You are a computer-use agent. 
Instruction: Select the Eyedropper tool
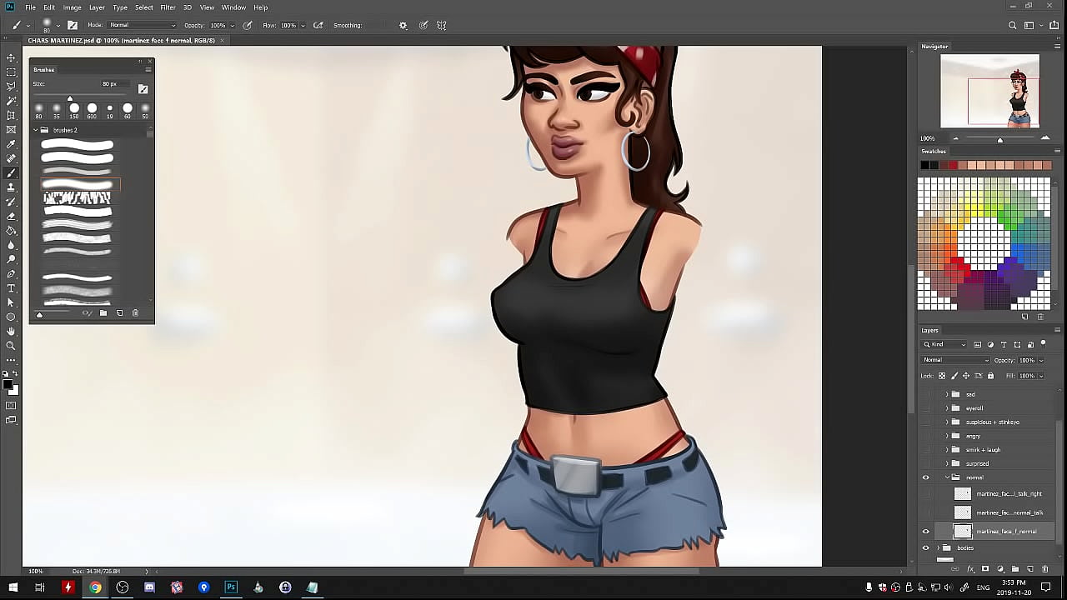[11, 144]
